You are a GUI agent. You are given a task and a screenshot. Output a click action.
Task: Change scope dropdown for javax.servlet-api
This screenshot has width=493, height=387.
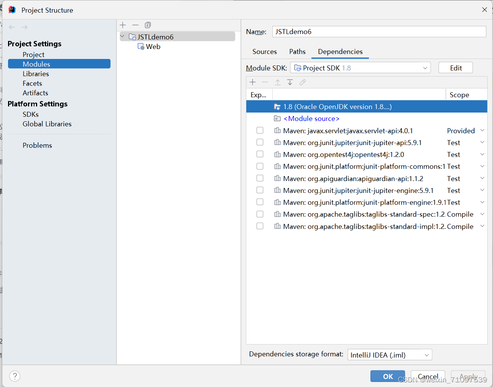click(x=482, y=130)
